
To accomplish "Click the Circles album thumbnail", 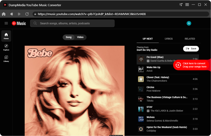I will pos(141,89).
